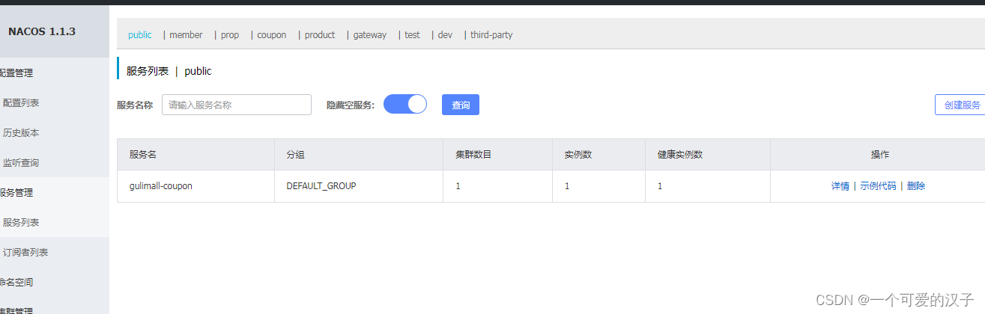Image resolution: width=985 pixels, height=314 pixels.
Task: Switch to the third-party namespace tab
Action: (x=491, y=35)
